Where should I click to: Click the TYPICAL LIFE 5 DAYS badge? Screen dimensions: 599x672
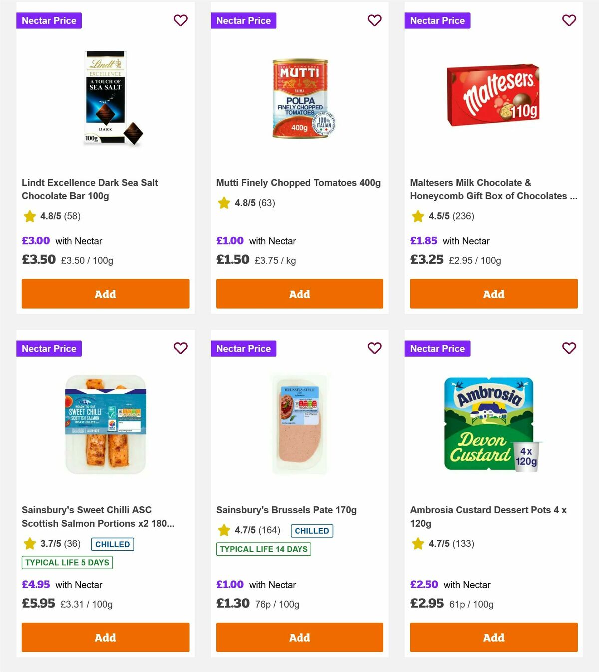tap(66, 562)
